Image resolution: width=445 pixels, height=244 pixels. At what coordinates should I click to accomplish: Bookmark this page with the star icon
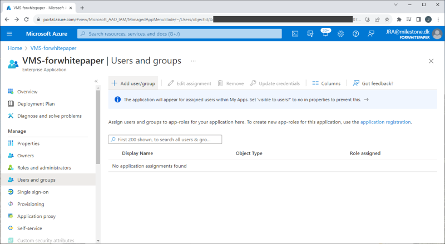pyautogui.click(x=387, y=19)
